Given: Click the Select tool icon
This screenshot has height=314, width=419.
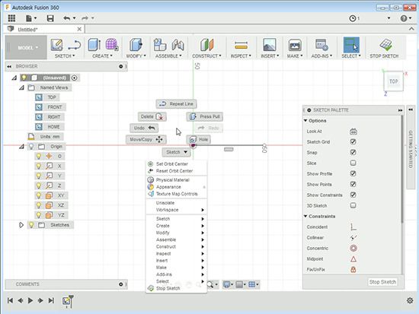Looking at the screenshot, I should pyautogui.click(x=351, y=45).
